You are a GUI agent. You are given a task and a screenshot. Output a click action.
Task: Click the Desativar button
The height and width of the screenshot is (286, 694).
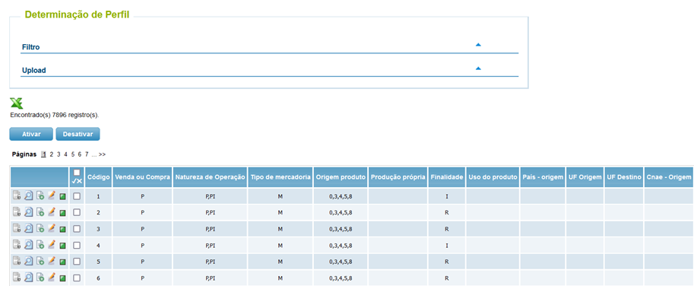point(78,134)
